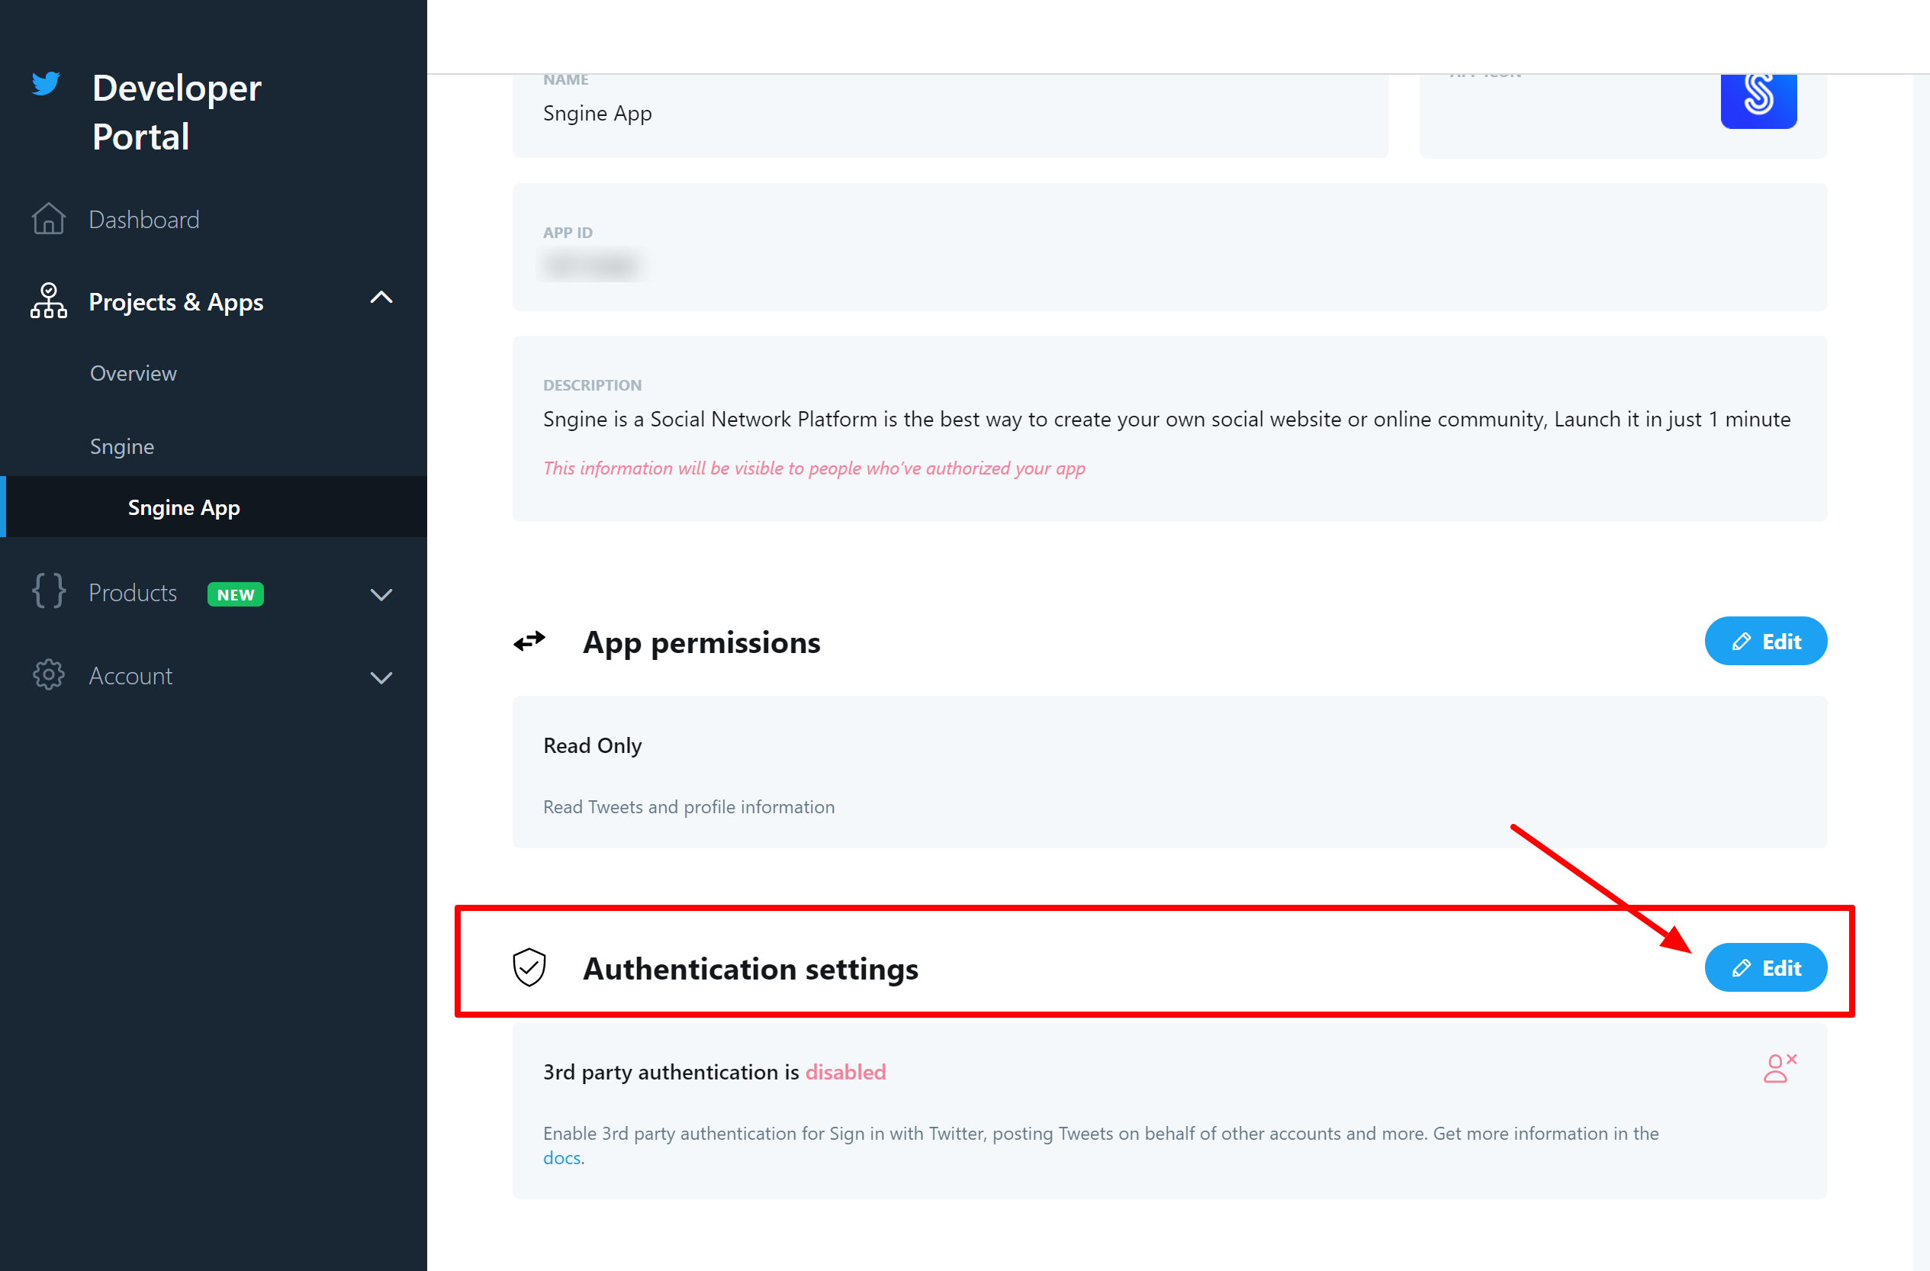The width and height of the screenshot is (1930, 1271).
Task: Click the App permissions arrows icon
Action: pyautogui.click(x=529, y=642)
